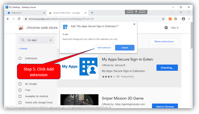Click the page vertical scrollbar thumb
Image resolution: width=199 pixels, height=114 pixels.
[x=192, y=35]
